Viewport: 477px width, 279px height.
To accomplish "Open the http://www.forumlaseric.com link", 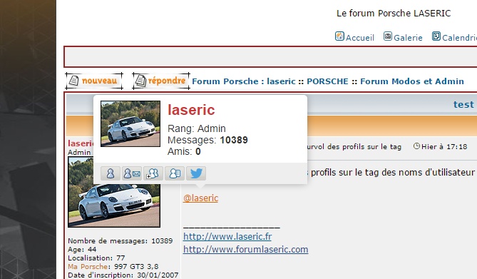I will [x=245, y=249].
